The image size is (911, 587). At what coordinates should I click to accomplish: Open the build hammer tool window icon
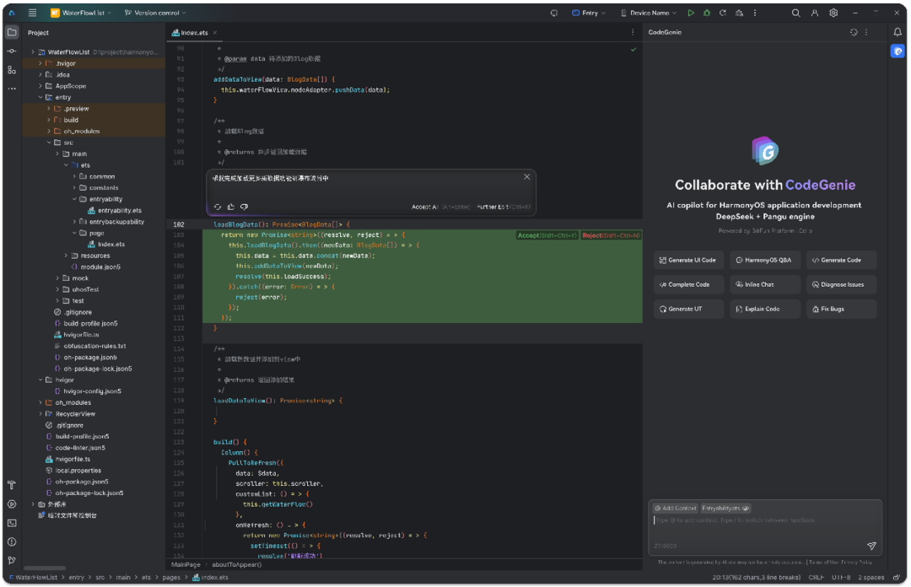12,485
